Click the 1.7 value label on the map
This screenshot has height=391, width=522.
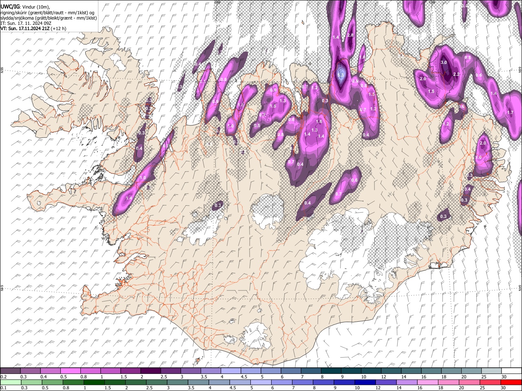pos(510,113)
